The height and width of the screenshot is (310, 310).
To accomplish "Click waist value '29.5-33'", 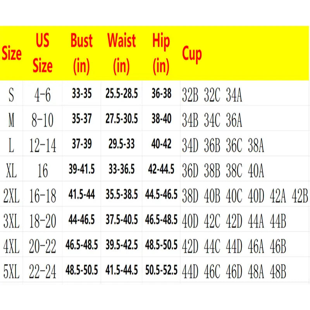I will coord(122,144).
